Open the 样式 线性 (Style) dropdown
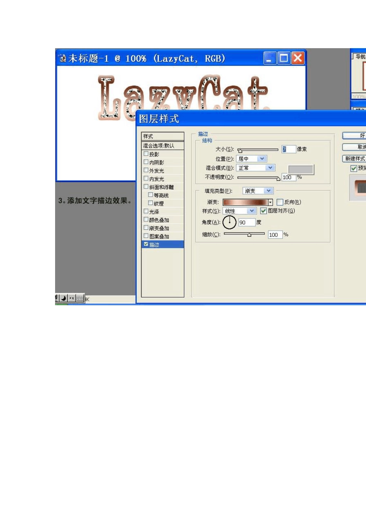The image size is (366, 518). [239, 211]
